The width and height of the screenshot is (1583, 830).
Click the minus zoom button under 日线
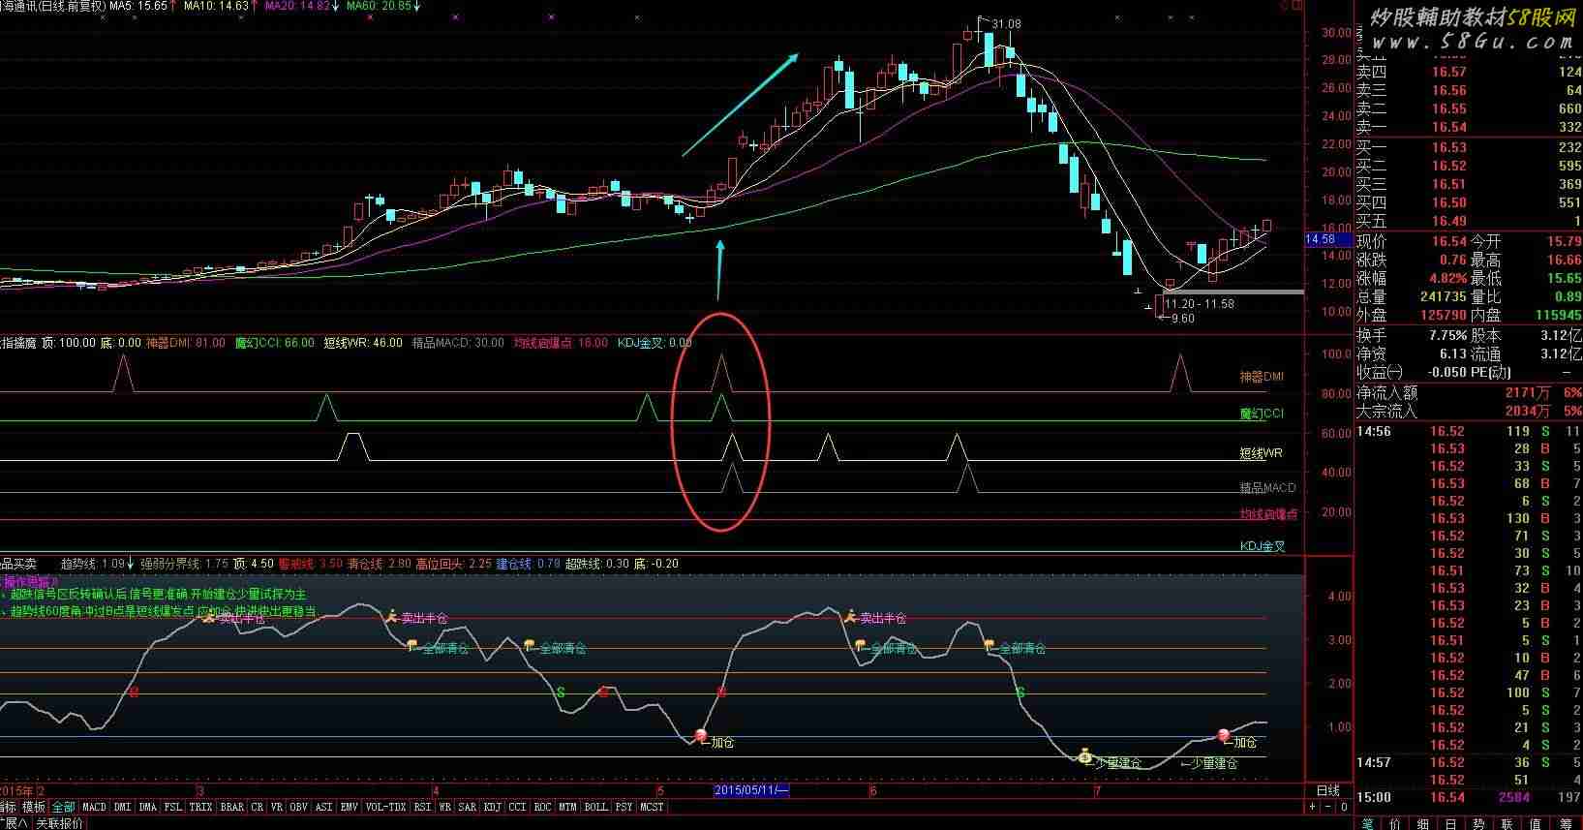(1328, 806)
